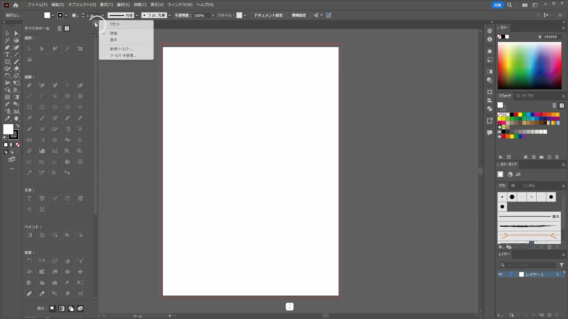Select the Vertical Type tool in the drawer
This screenshot has width=568, height=319.
click(67, 198)
